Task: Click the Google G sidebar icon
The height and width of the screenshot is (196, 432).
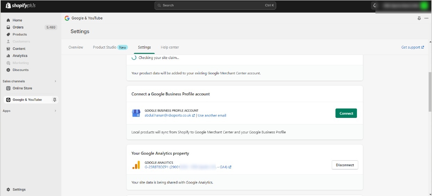Action: 8,100
